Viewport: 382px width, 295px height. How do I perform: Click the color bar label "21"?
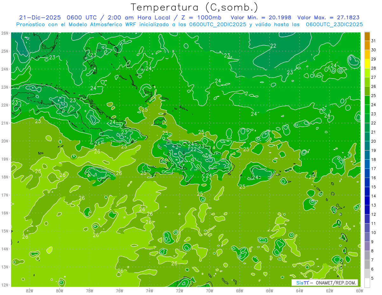coord(373,132)
